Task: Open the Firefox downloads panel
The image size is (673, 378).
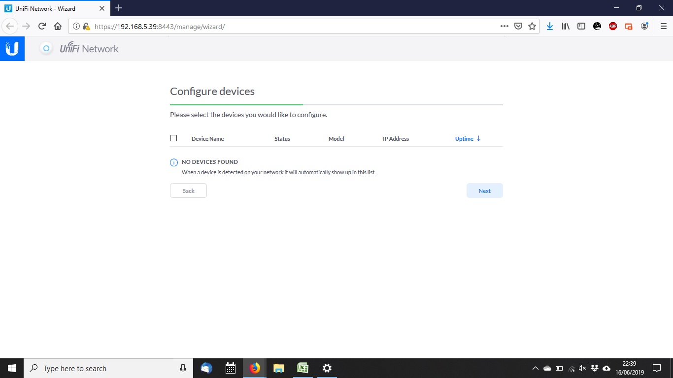Action: 550,27
